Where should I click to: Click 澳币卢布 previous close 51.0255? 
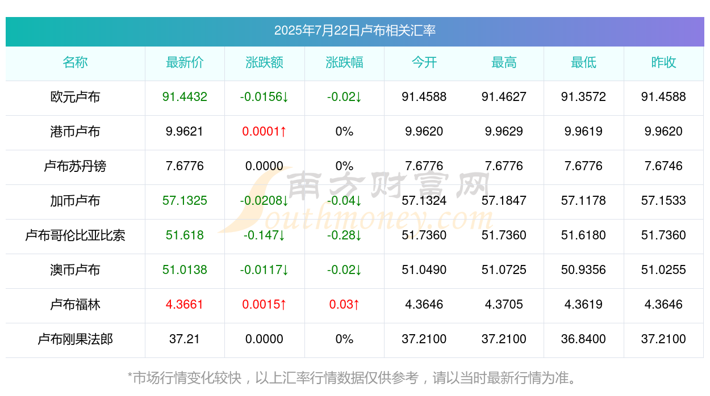click(x=663, y=270)
